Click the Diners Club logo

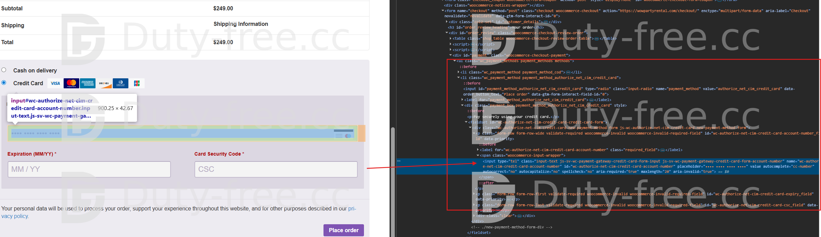(x=120, y=83)
